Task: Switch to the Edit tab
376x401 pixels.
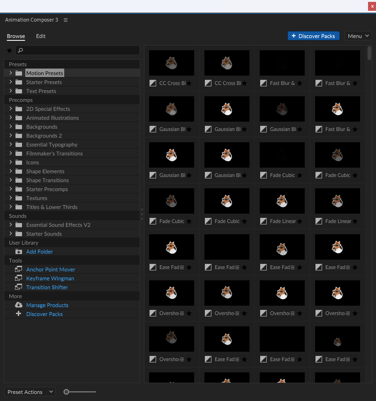Action: (x=41, y=36)
